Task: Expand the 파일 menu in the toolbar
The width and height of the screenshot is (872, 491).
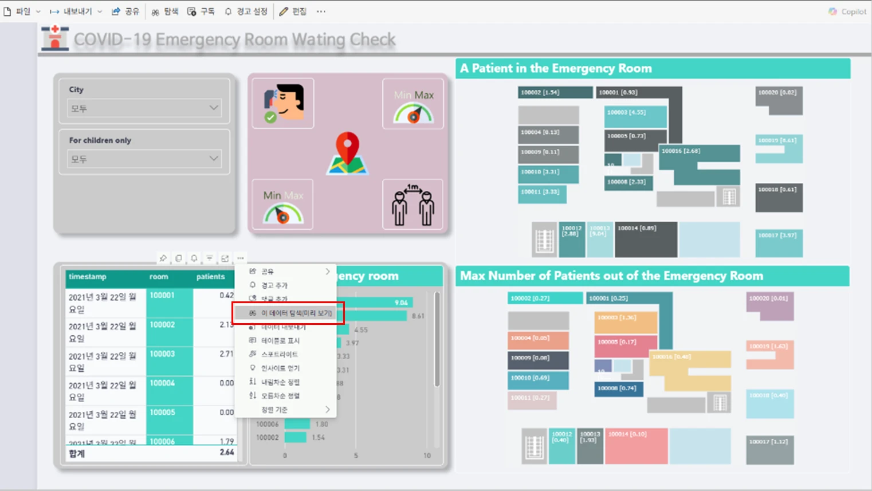Action: coord(22,11)
